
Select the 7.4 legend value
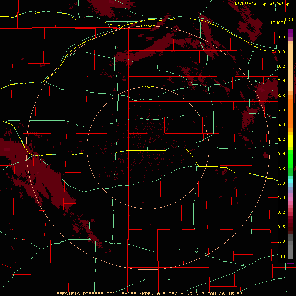click(x=281, y=81)
